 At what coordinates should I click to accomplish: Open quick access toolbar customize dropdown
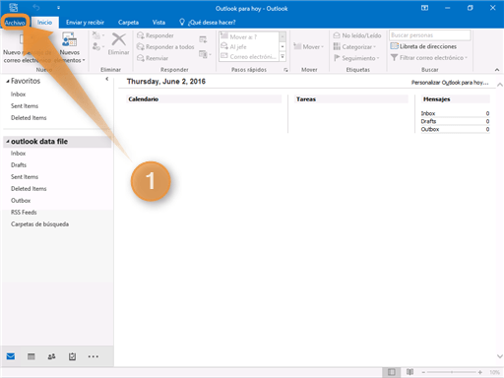click(x=58, y=8)
